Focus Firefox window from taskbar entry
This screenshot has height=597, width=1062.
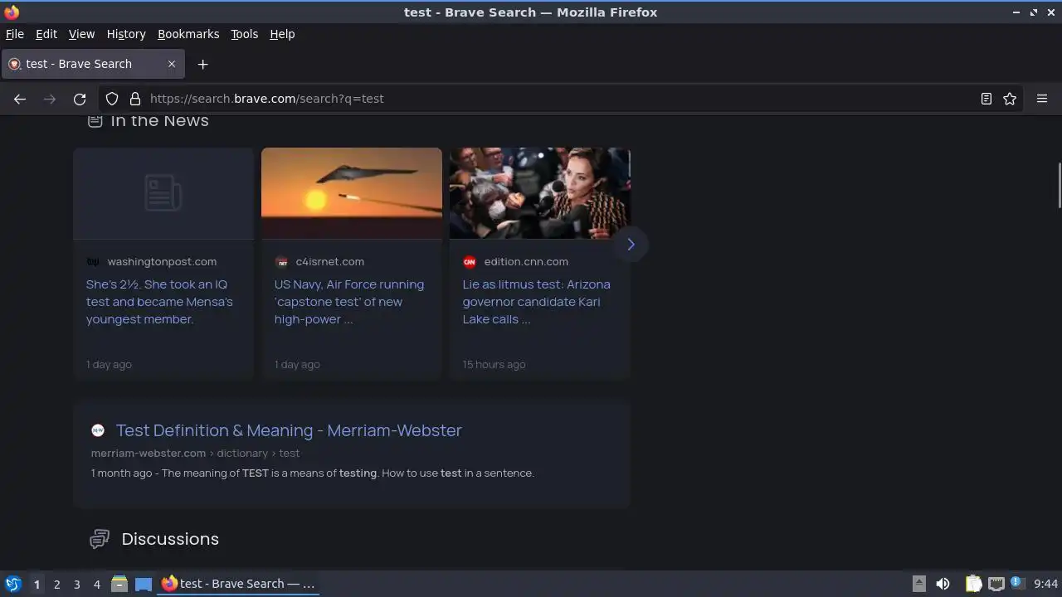(x=238, y=584)
